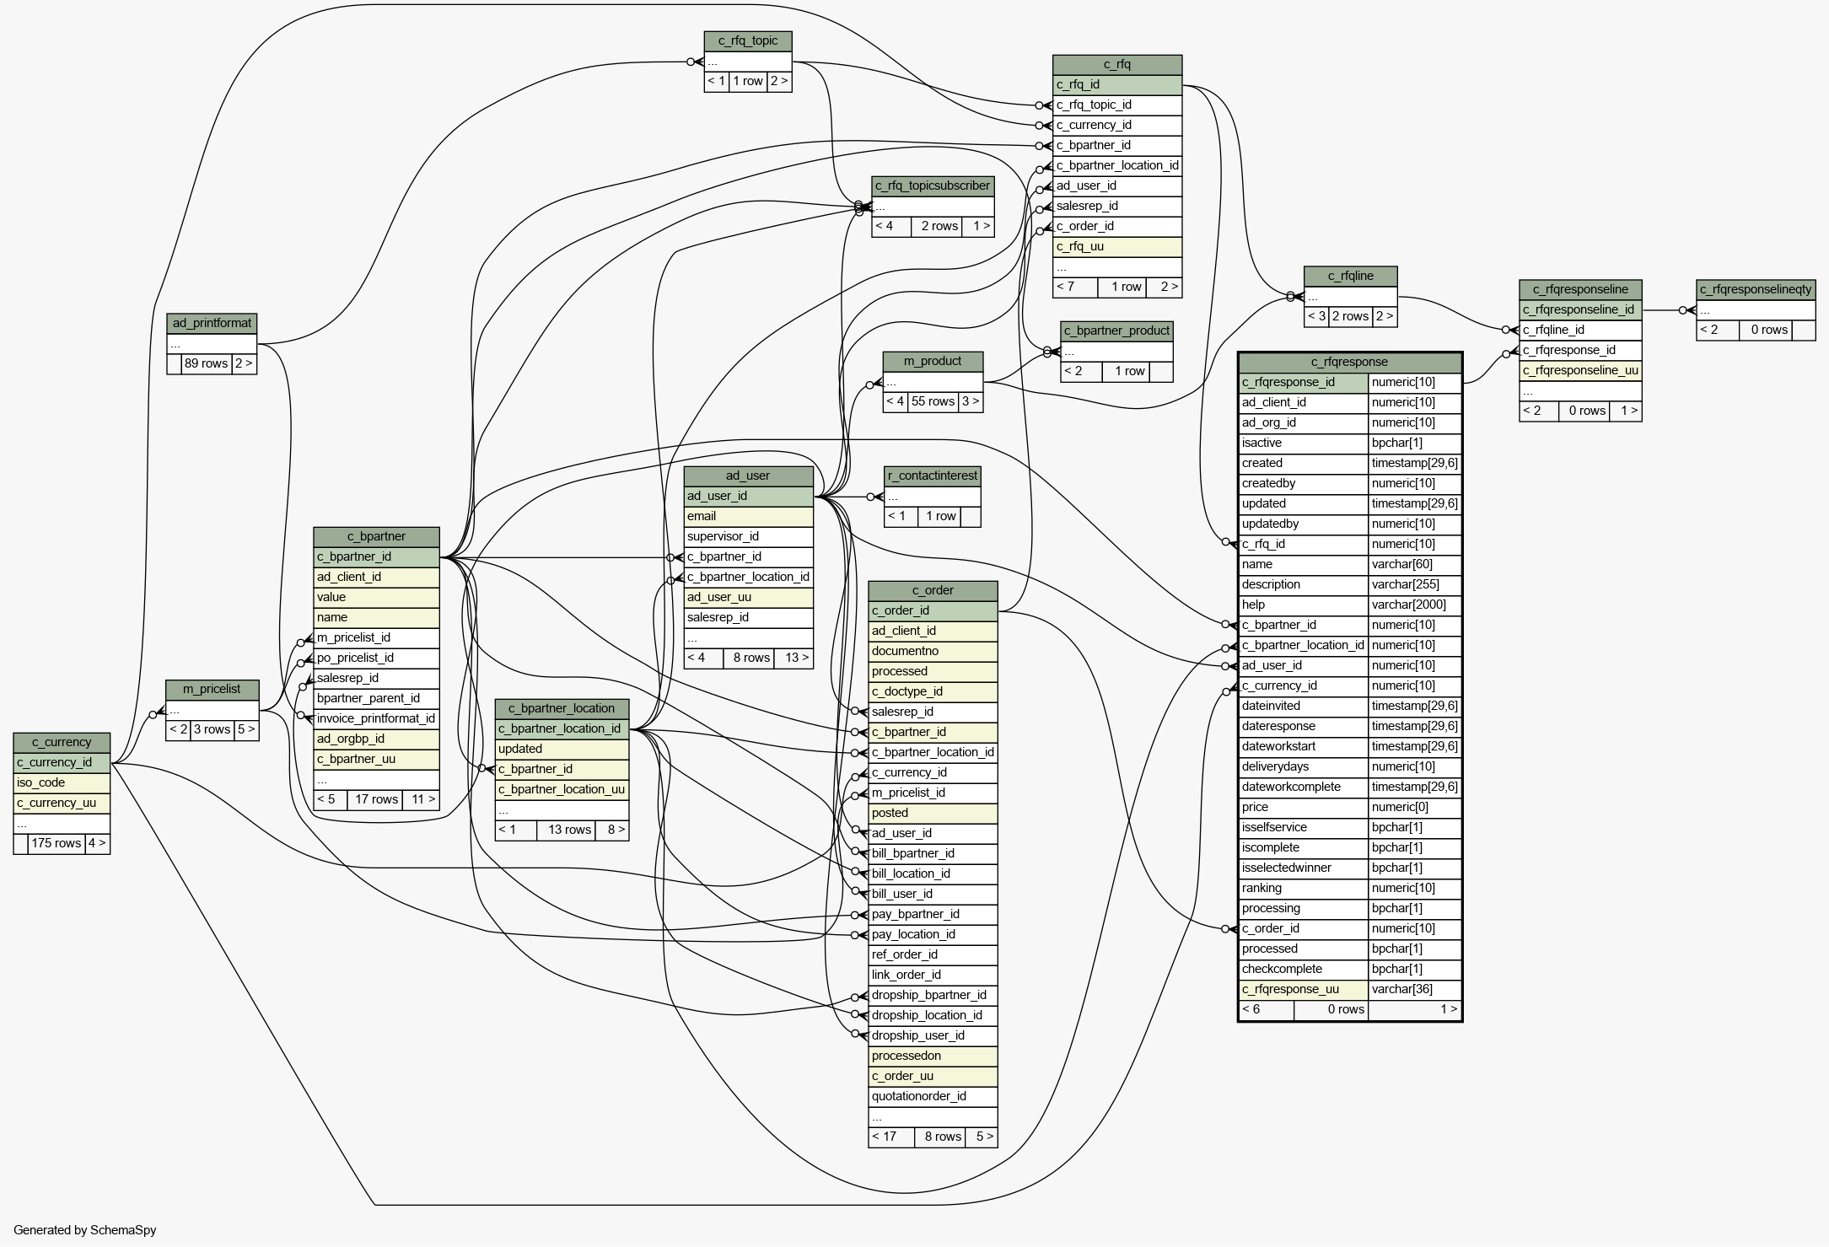Click c_doctype_id column in c_order

coord(933,692)
